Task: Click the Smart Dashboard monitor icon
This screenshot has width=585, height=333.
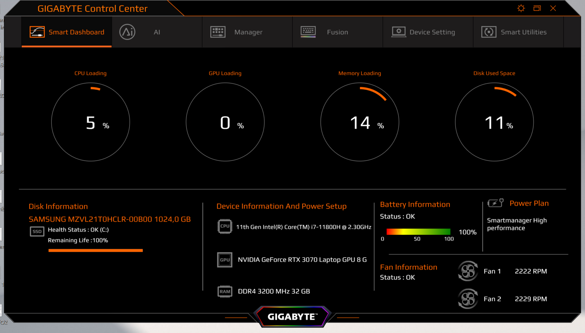Action: (37, 32)
